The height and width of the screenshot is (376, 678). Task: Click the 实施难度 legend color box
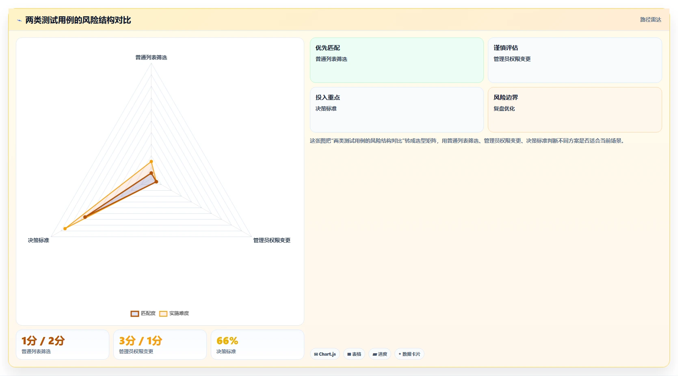(163, 313)
